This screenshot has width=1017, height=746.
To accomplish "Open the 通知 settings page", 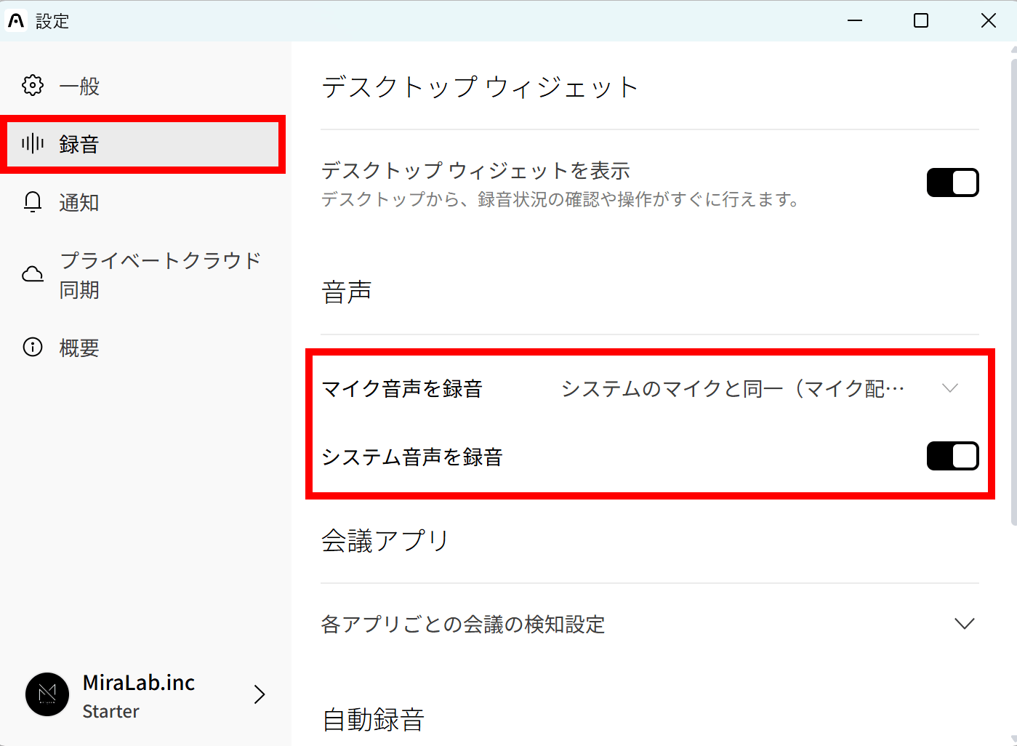I will (x=79, y=203).
